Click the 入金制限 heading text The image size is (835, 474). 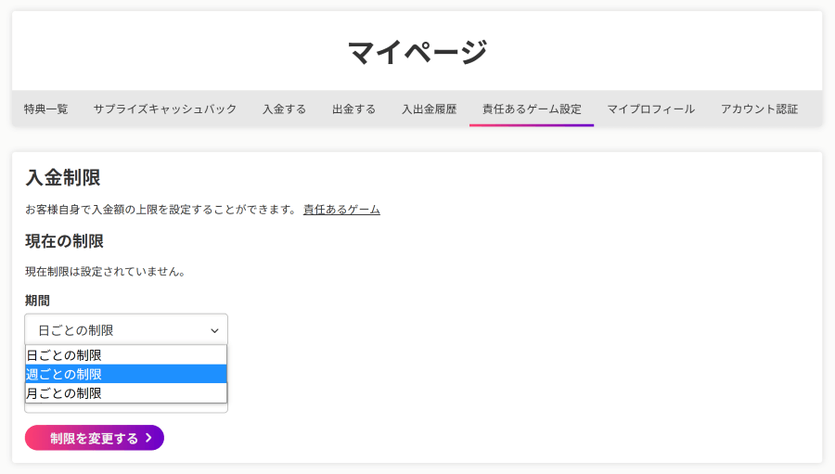pyautogui.click(x=63, y=177)
